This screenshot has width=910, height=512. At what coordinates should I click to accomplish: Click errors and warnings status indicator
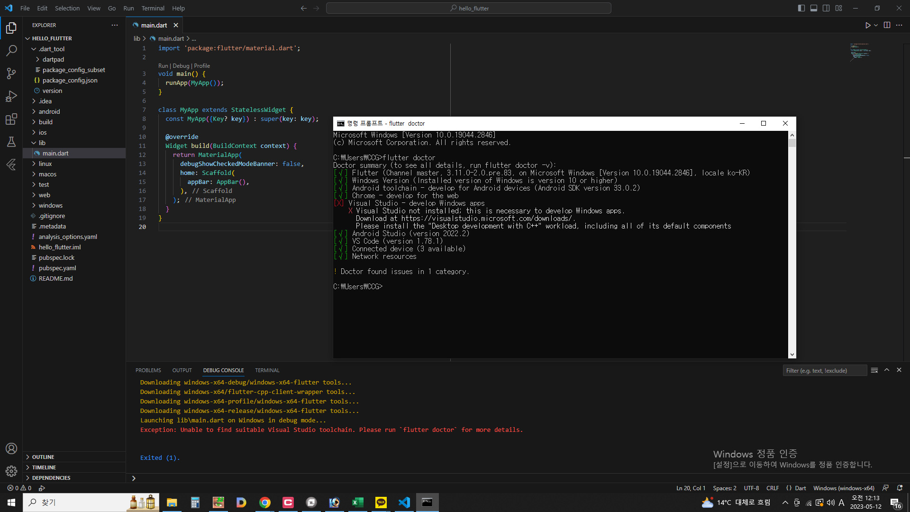point(19,488)
